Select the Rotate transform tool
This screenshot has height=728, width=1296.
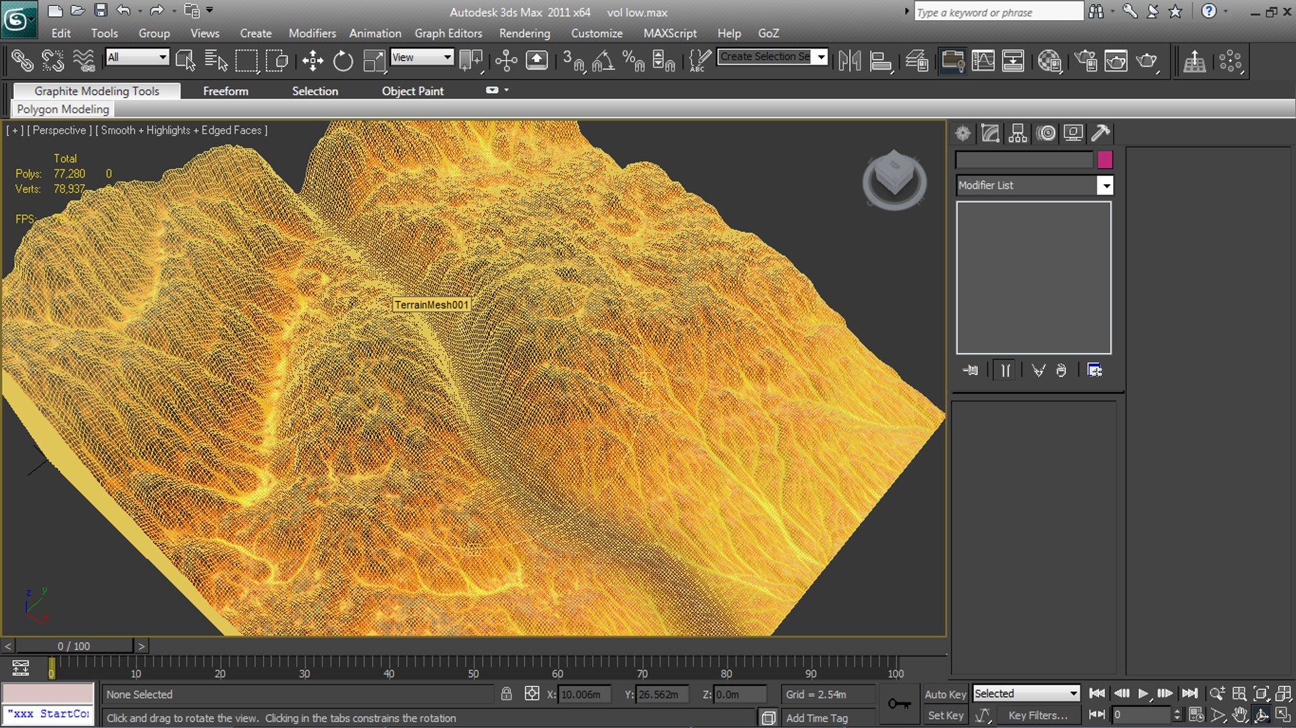(x=343, y=61)
